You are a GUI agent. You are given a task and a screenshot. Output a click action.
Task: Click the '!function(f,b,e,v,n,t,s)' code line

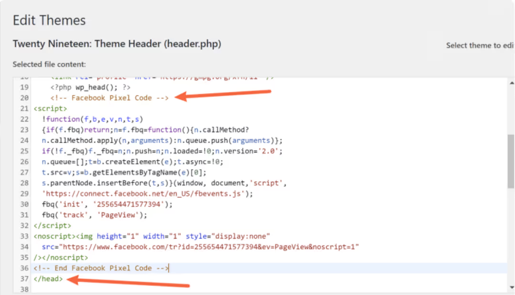click(93, 119)
